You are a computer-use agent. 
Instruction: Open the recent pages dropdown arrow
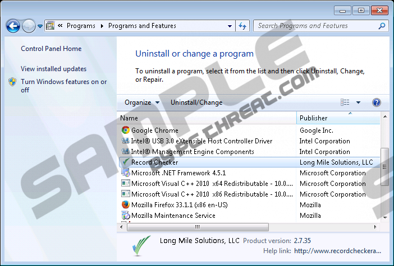pos(40,26)
